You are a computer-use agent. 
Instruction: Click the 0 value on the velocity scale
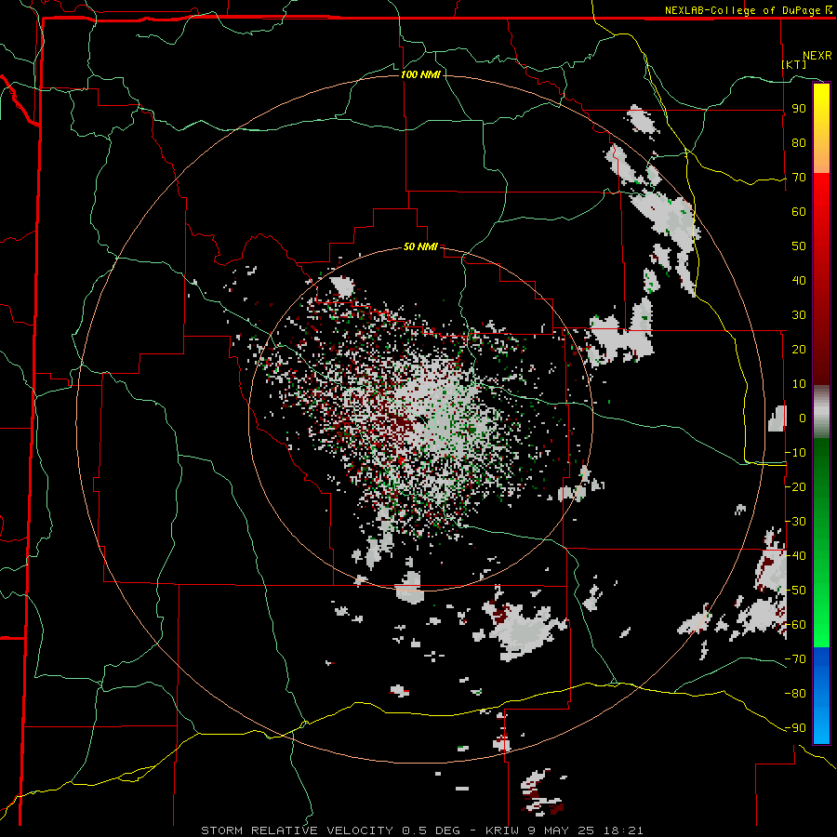tap(802, 418)
